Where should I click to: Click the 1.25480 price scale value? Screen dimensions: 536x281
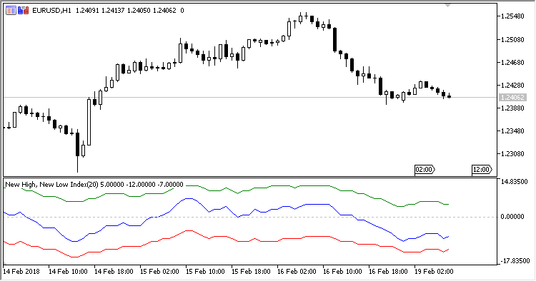pyautogui.click(x=512, y=16)
